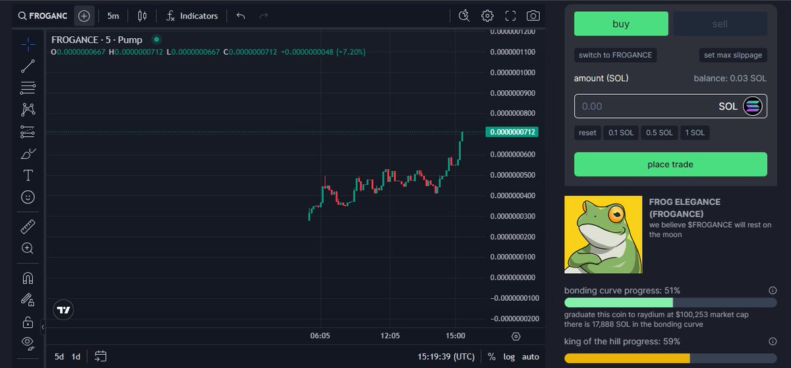Click set max slippage button
Image resolution: width=791 pixels, height=368 pixels.
[733, 55]
